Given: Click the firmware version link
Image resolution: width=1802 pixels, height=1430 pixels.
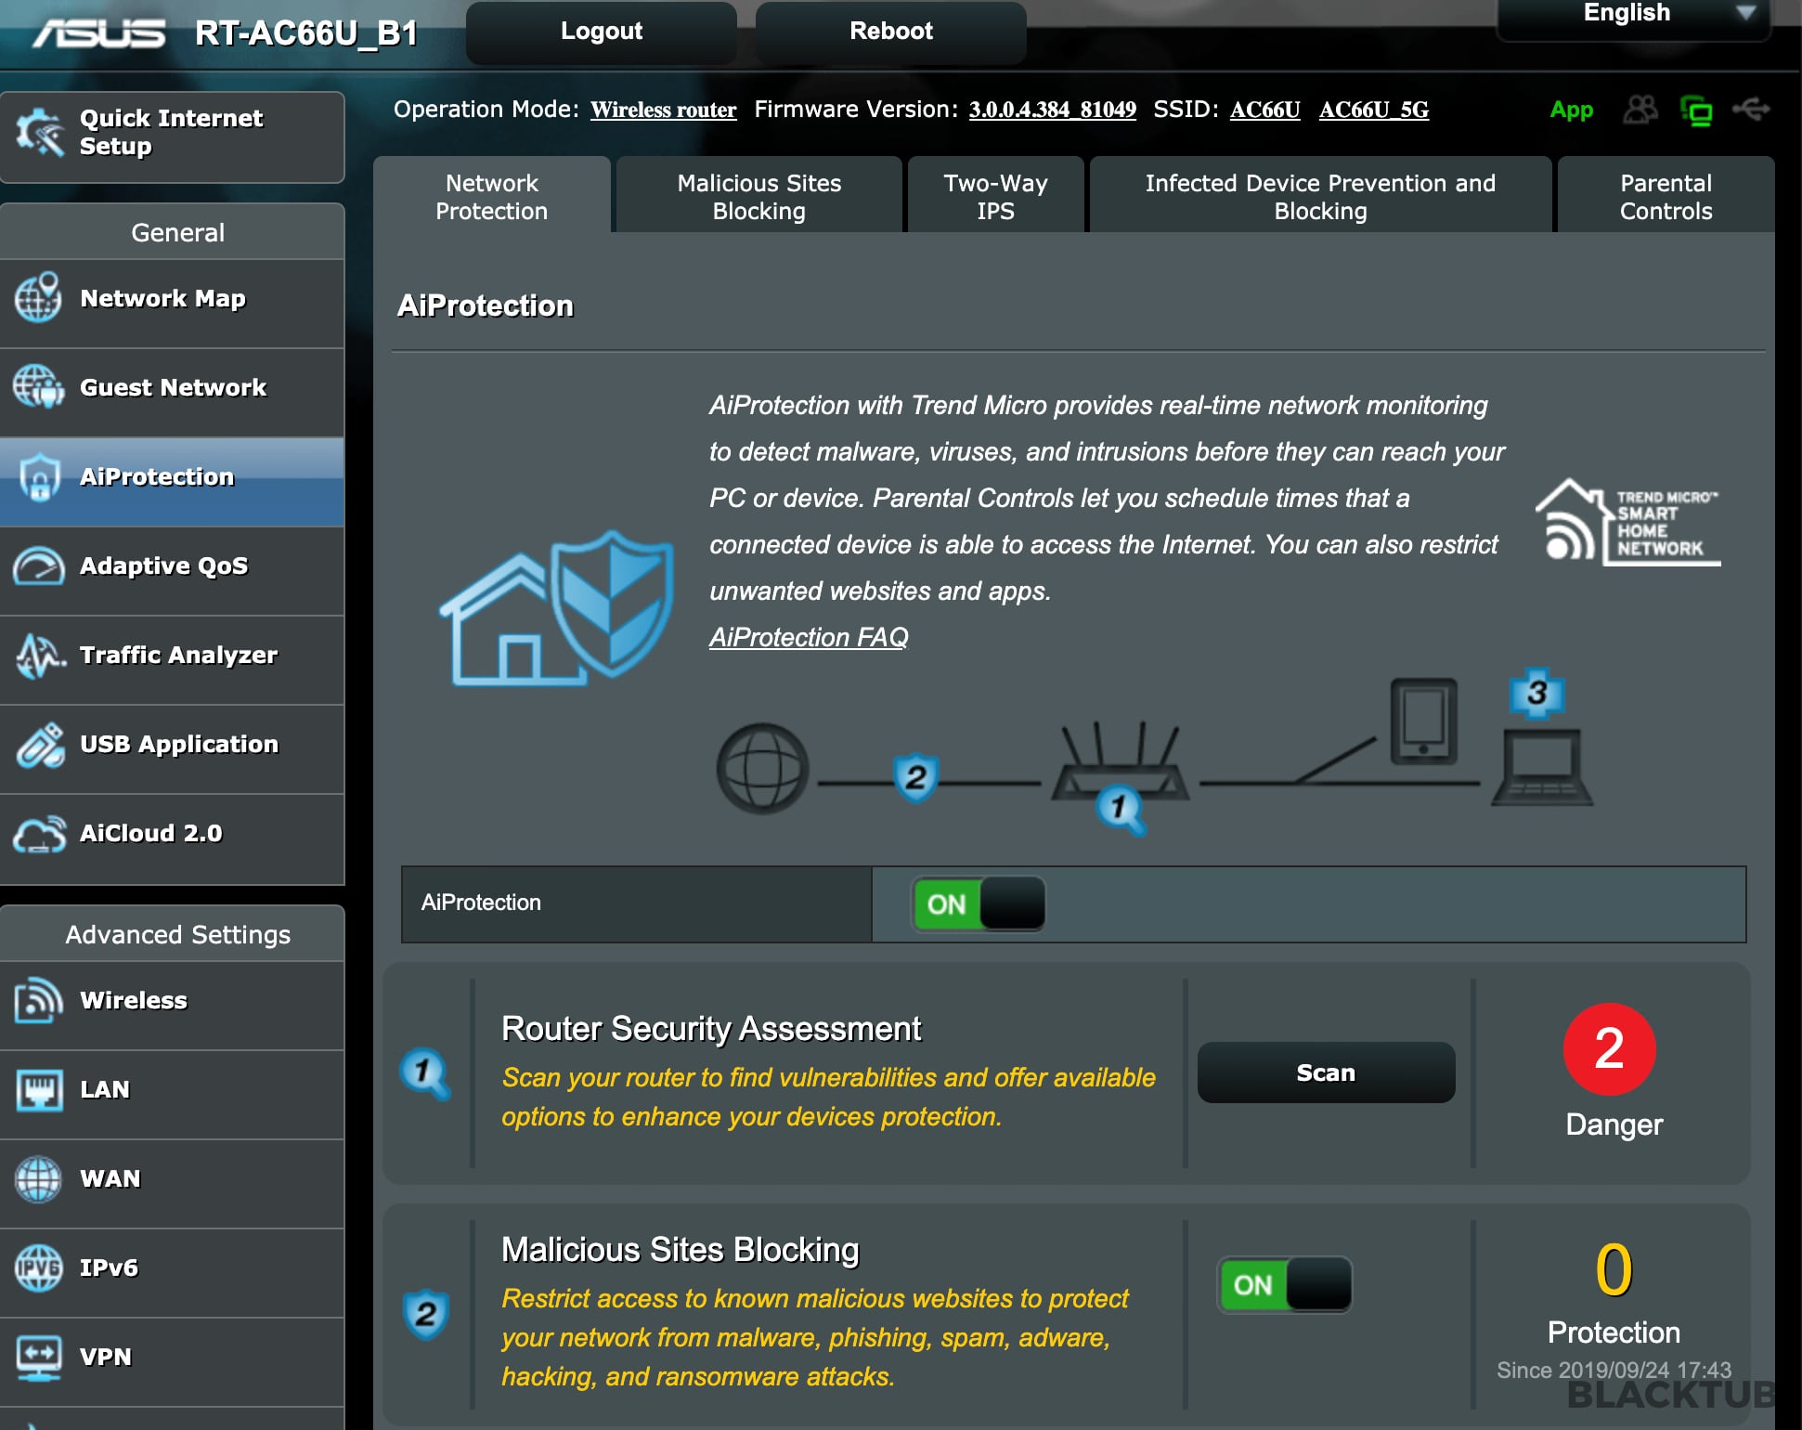Looking at the screenshot, I should pyautogui.click(x=1052, y=110).
